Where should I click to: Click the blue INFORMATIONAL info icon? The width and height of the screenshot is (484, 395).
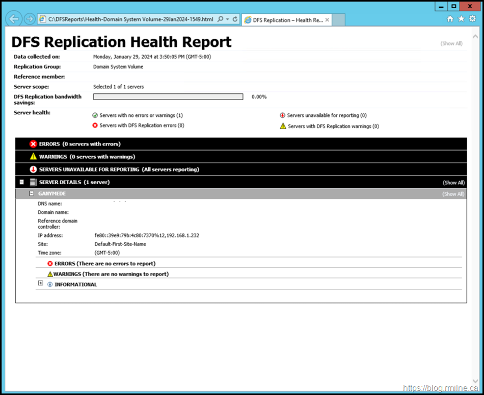click(50, 285)
